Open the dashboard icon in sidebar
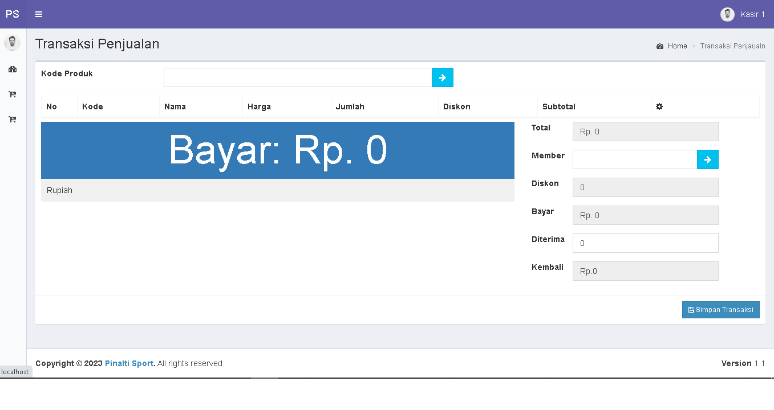The height and width of the screenshot is (410, 774). tap(13, 69)
